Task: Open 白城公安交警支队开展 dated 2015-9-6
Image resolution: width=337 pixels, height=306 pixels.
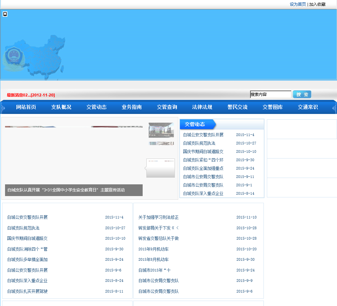Action: (27, 270)
